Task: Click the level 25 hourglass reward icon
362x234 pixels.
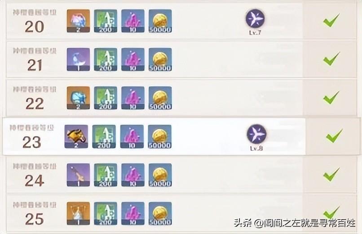Action: point(78,213)
